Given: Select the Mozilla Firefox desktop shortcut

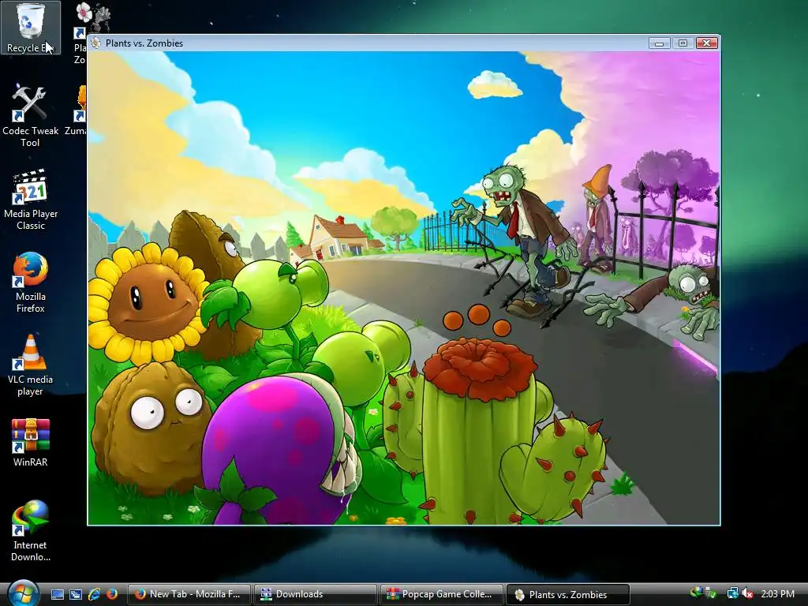Looking at the screenshot, I should pos(31,282).
